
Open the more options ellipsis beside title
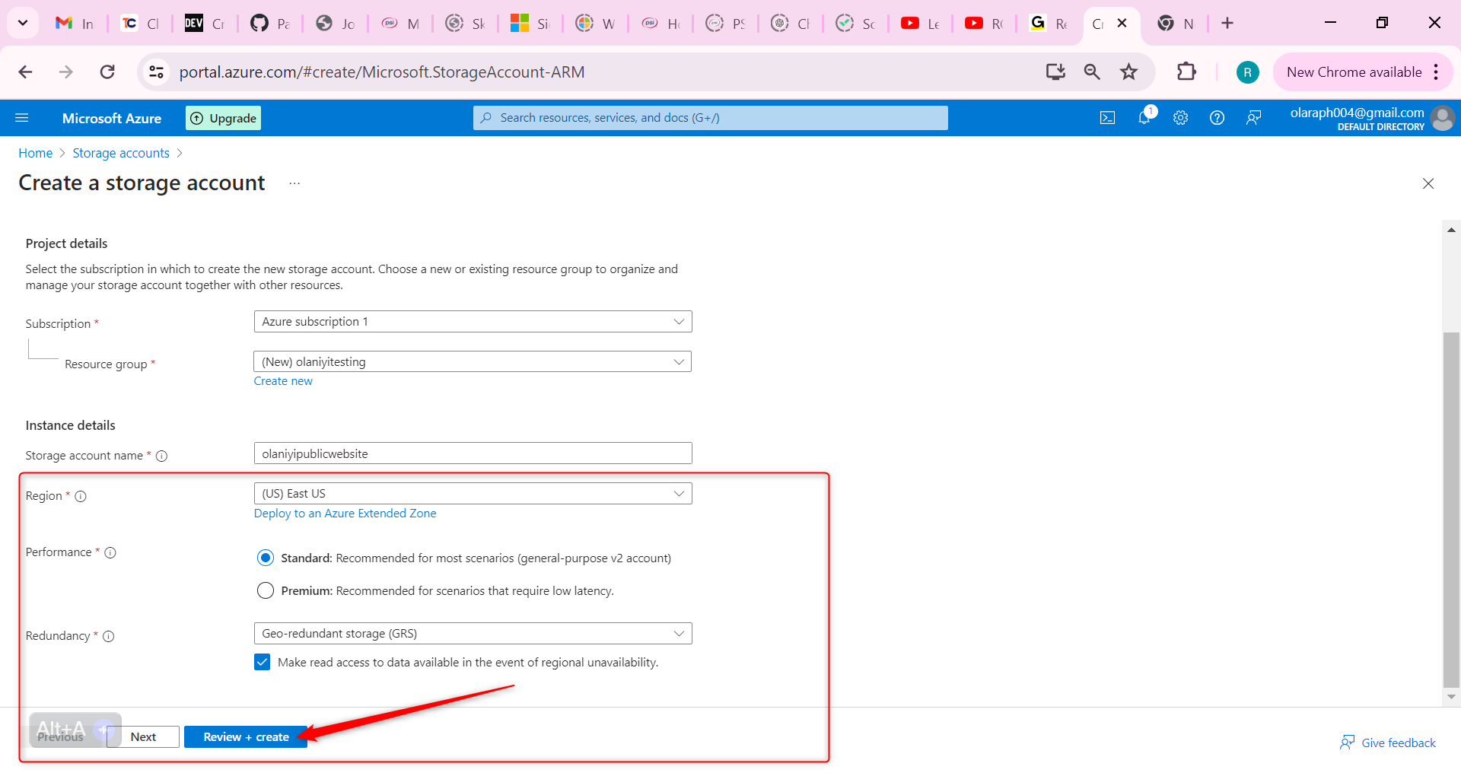point(294,183)
